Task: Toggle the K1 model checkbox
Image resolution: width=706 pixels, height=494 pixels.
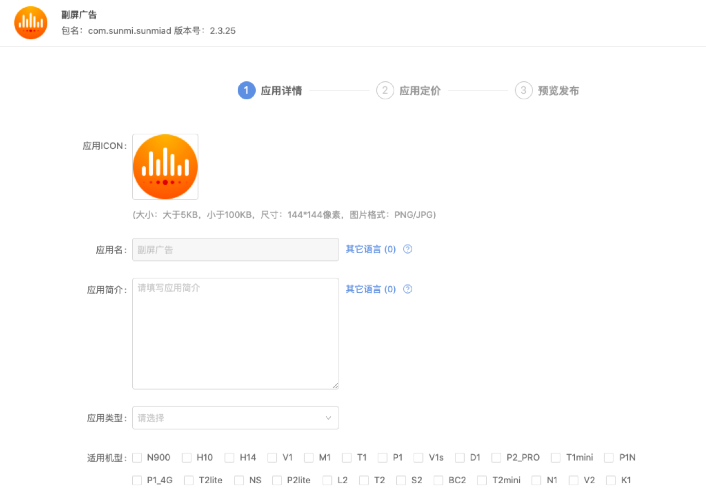Action: pos(611,480)
